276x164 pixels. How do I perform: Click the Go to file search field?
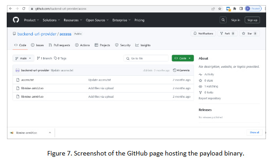point(146,58)
